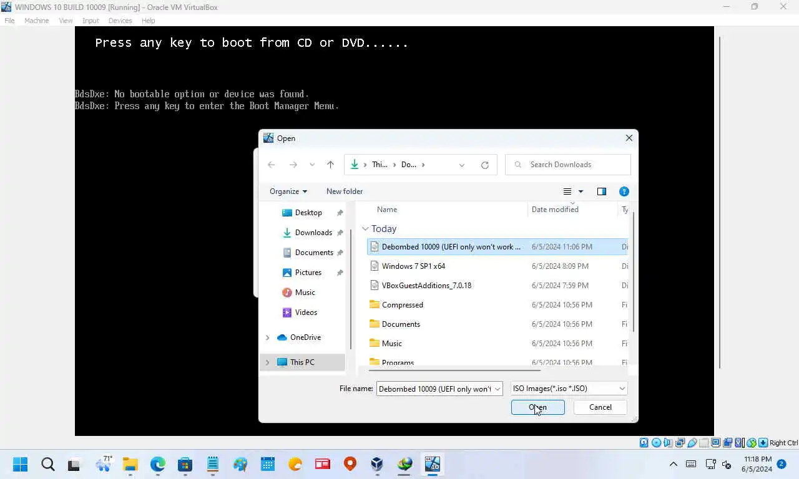The height and width of the screenshot is (479, 799).
Task: Click the hard disk activity status icon
Action: coord(644,443)
